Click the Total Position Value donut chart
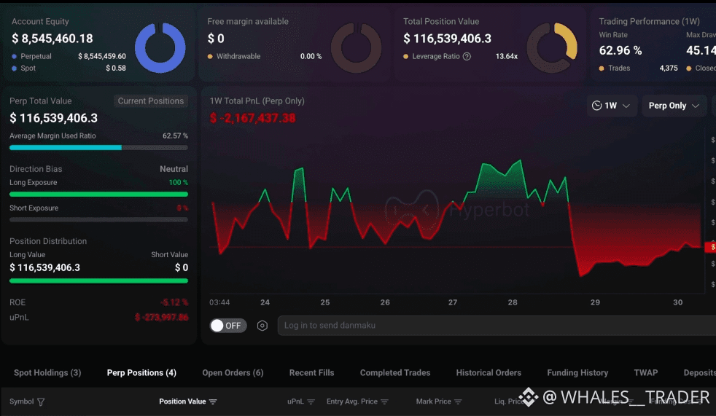 point(552,47)
